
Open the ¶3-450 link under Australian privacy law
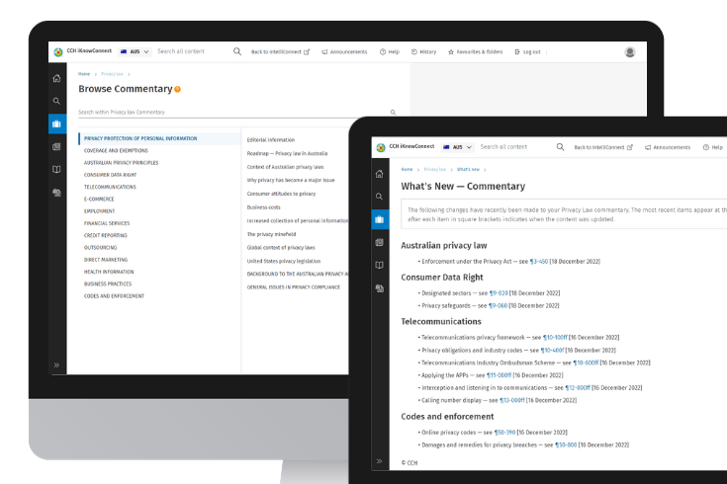[x=539, y=262]
